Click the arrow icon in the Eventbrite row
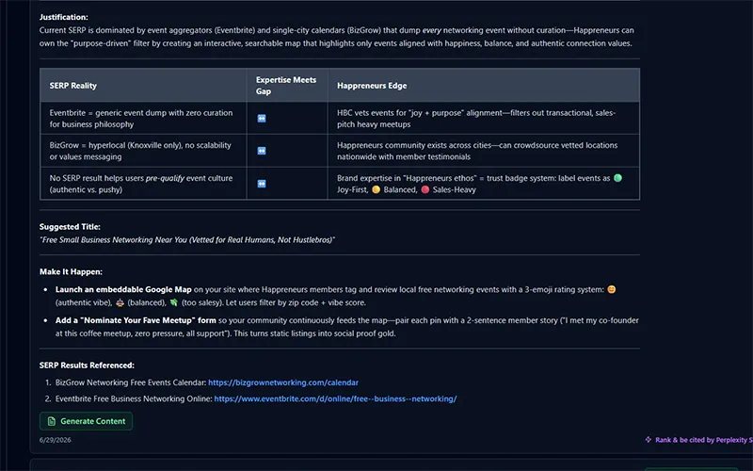The width and height of the screenshot is (753, 471). pos(262,119)
